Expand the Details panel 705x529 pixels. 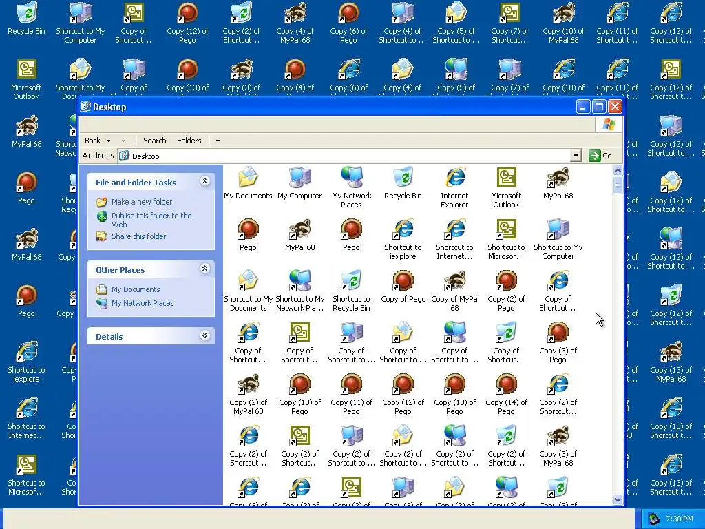pyautogui.click(x=204, y=335)
